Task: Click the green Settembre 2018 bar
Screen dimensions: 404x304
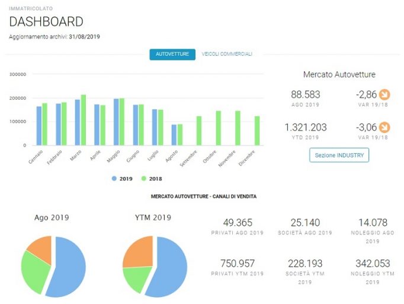Action: coord(199,131)
